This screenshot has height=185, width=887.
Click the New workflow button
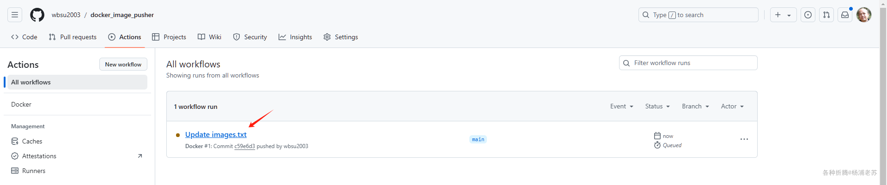[x=123, y=64]
